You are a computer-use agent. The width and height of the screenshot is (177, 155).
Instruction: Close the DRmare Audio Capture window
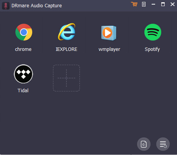point(172,4)
